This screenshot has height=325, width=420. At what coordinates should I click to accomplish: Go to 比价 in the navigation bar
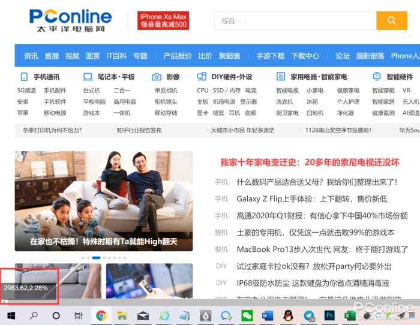click(x=205, y=56)
